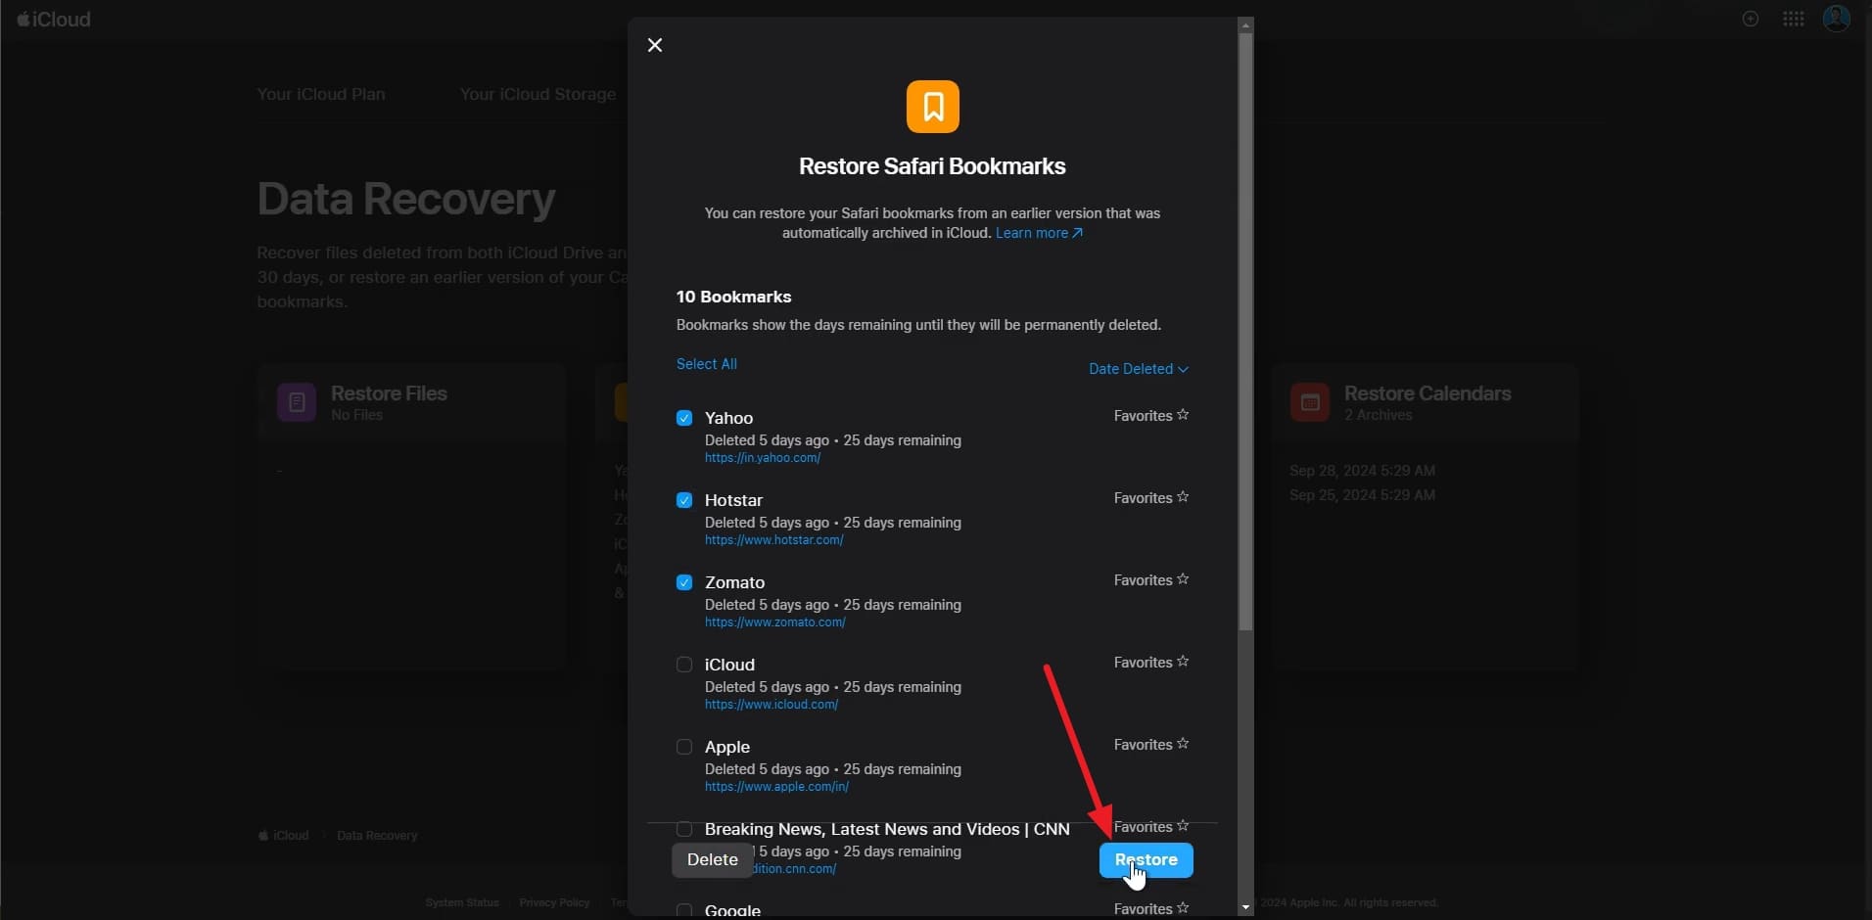Viewport: 1872px width, 920px height.
Task: Click the account profile avatar
Action: 1836,19
